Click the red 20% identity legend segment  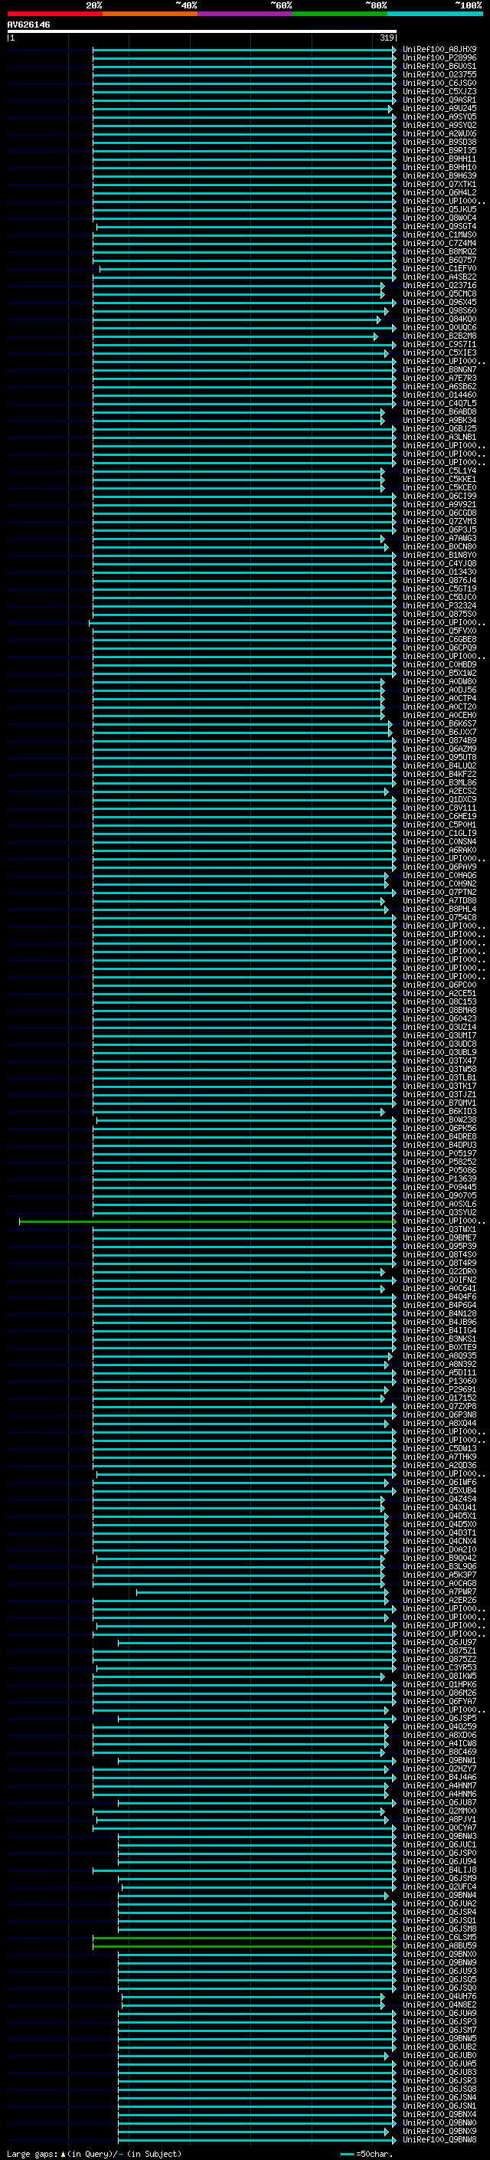point(54,14)
